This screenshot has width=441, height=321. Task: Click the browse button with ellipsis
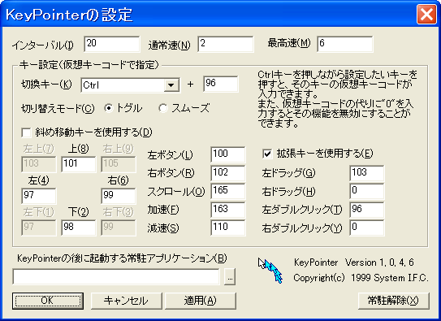click(230, 277)
